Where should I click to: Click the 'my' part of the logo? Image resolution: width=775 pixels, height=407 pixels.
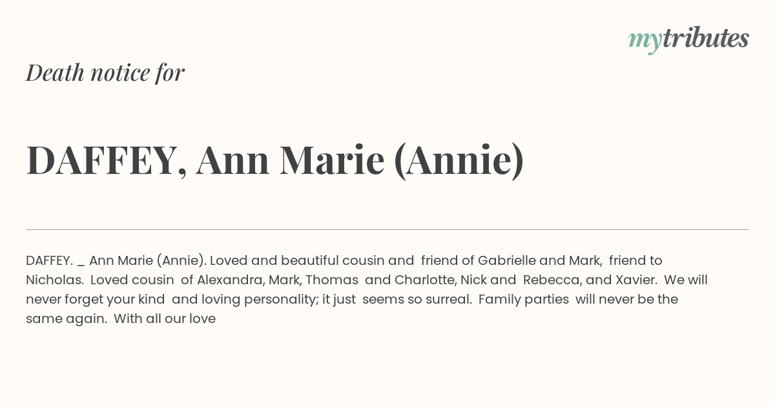[645, 41]
